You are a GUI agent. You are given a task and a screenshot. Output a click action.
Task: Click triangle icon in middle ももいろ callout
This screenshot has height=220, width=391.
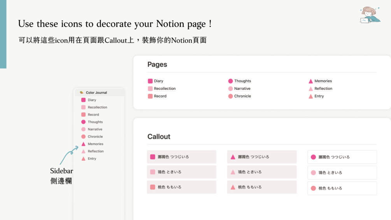(233, 187)
